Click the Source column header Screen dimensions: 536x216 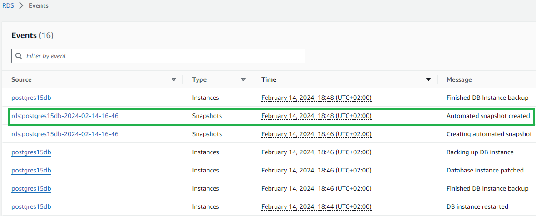(21, 79)
